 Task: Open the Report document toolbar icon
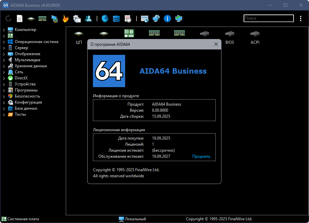pyautogui.click(x=19, y=18)
